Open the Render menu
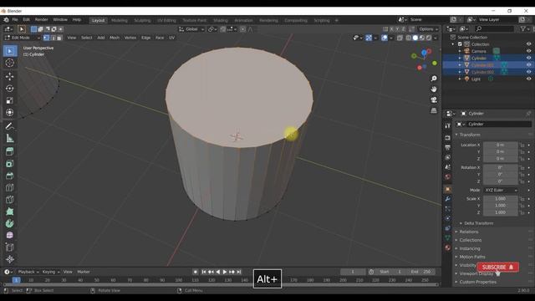 (x=42, y=20)
